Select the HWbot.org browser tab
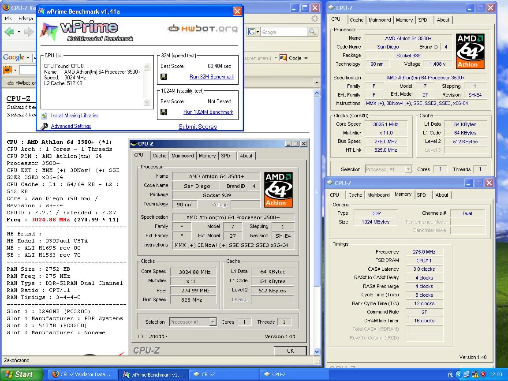The height and width of the screenshot is (381, 508). 20,82
